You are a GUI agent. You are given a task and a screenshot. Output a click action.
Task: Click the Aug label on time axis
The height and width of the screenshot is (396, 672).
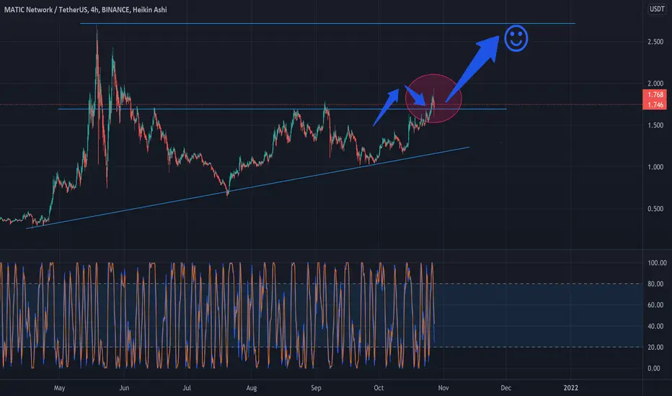coord(252,388)
